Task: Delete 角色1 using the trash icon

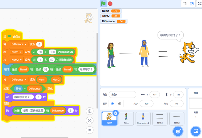Action: click(x=116, y=113)
